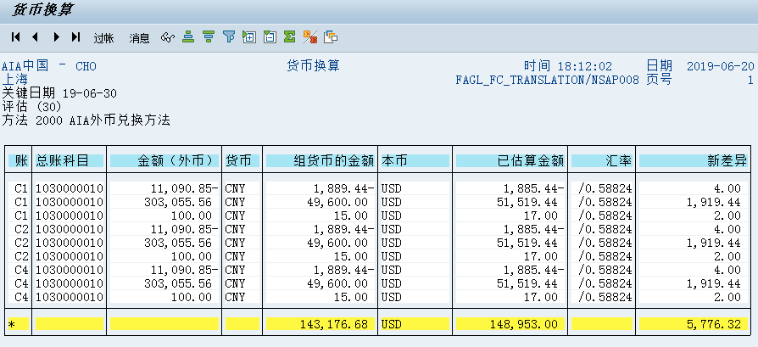Click C1 in the row with amount 100.00

coord(22,215)
